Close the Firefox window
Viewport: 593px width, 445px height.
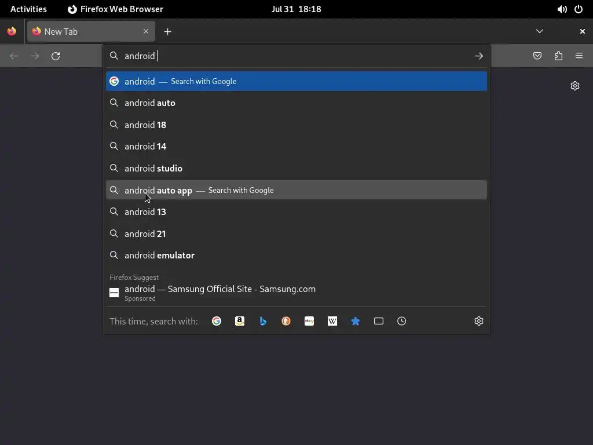click(583, 31)
